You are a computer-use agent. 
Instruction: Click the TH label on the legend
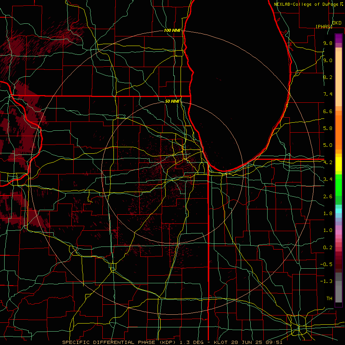pyautogui.click(x=329, y=299)
